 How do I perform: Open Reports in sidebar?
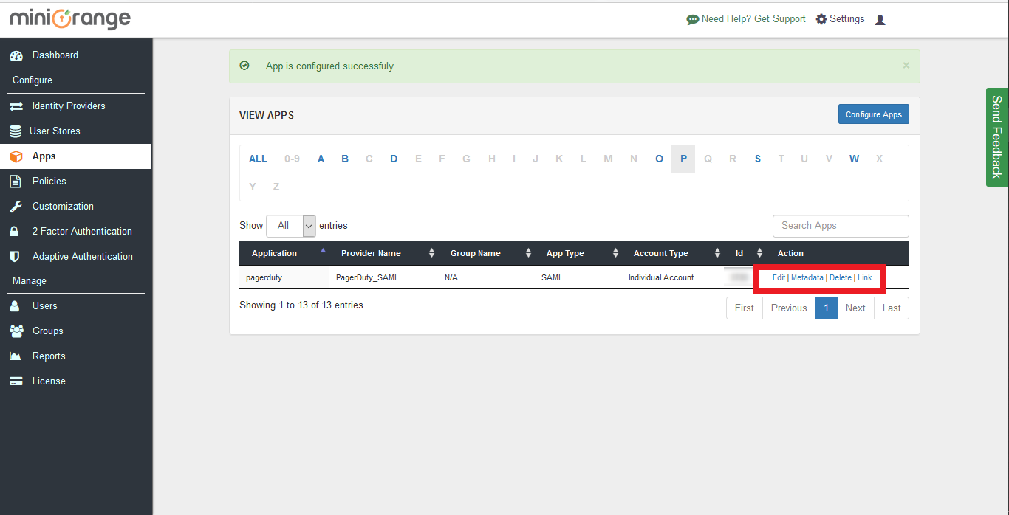[49, 356]
